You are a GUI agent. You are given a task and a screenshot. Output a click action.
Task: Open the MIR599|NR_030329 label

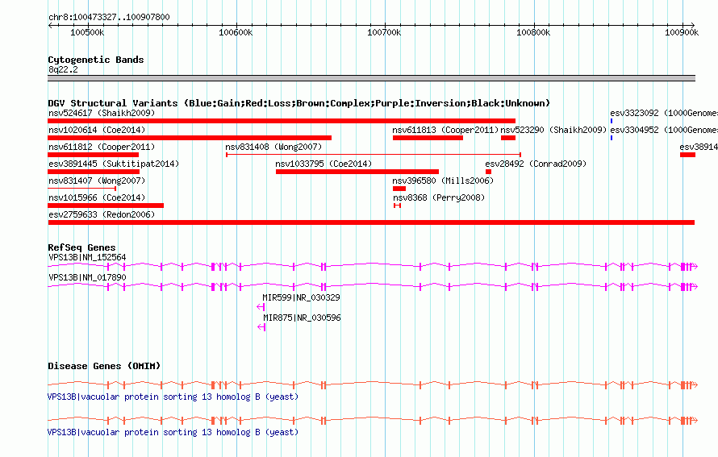click(x=301, y=297)
